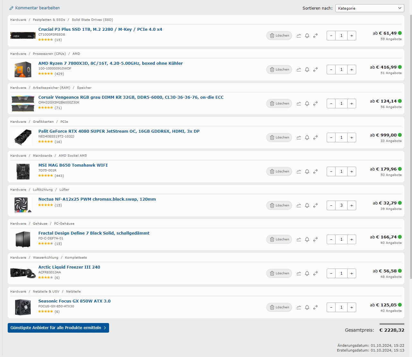The width and height of the screenshot is (412, 357).
Task: Click swap arrows icon for Seasonic Focus GX 850W
Action: click(315, 307)
